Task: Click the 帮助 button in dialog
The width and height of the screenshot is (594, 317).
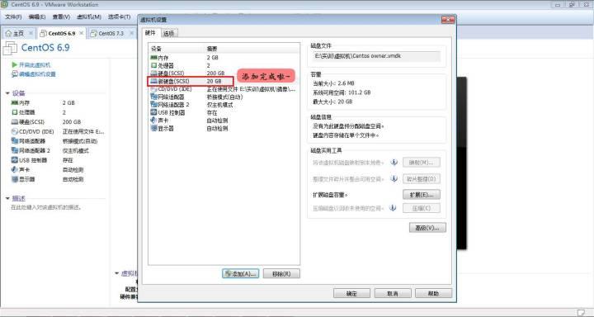Action: pos(433,294)
